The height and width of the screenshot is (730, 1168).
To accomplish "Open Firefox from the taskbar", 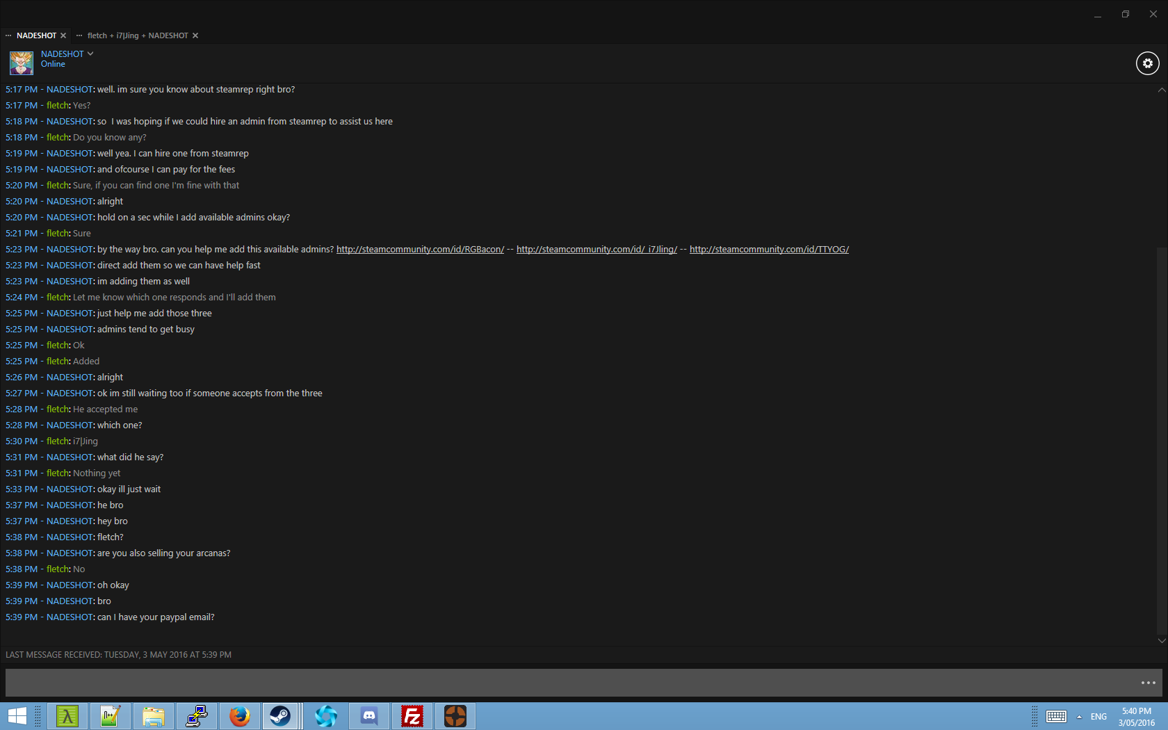I will [x=240, y=716].
